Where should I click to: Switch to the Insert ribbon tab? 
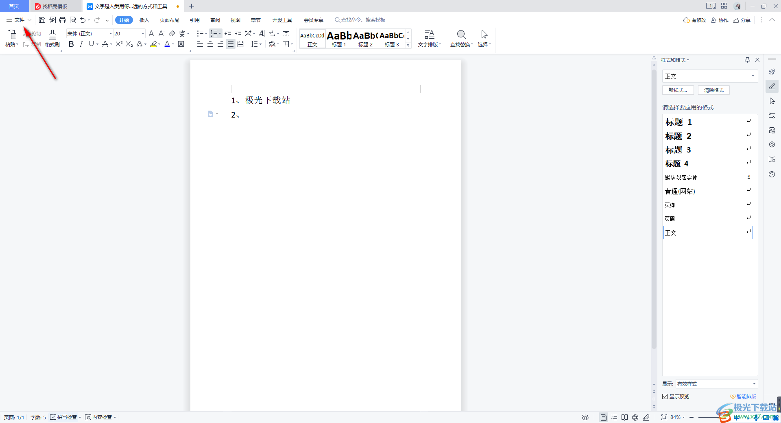click(x=144, y=20)
